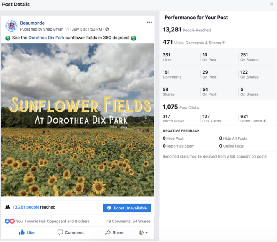
Task: Open the 54 Shares link
Action: (x=141, y=221)
